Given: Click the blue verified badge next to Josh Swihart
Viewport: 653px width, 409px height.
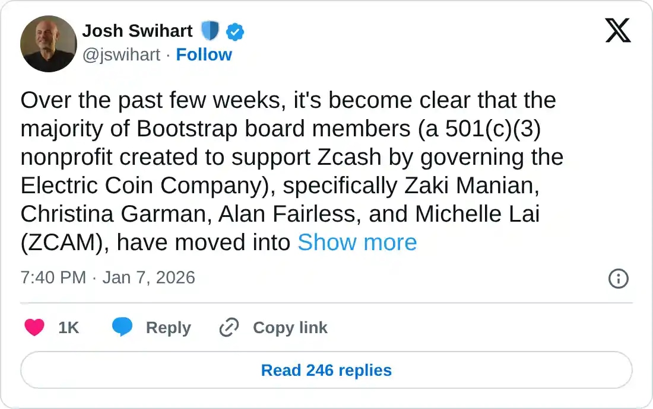Looking at the screenshot, I should 235,31.
